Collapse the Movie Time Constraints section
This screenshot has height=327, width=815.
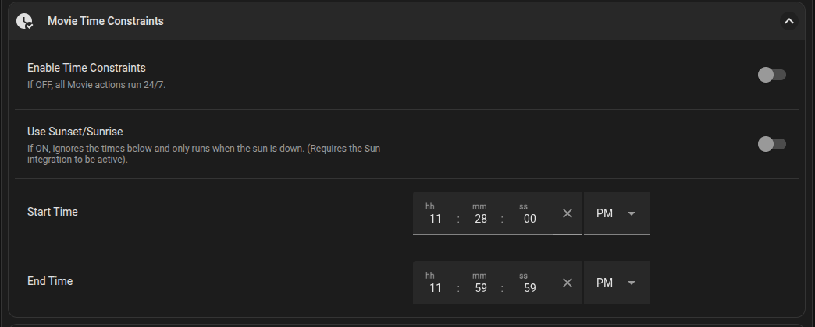pyautogui.click(x=788, y=21)
